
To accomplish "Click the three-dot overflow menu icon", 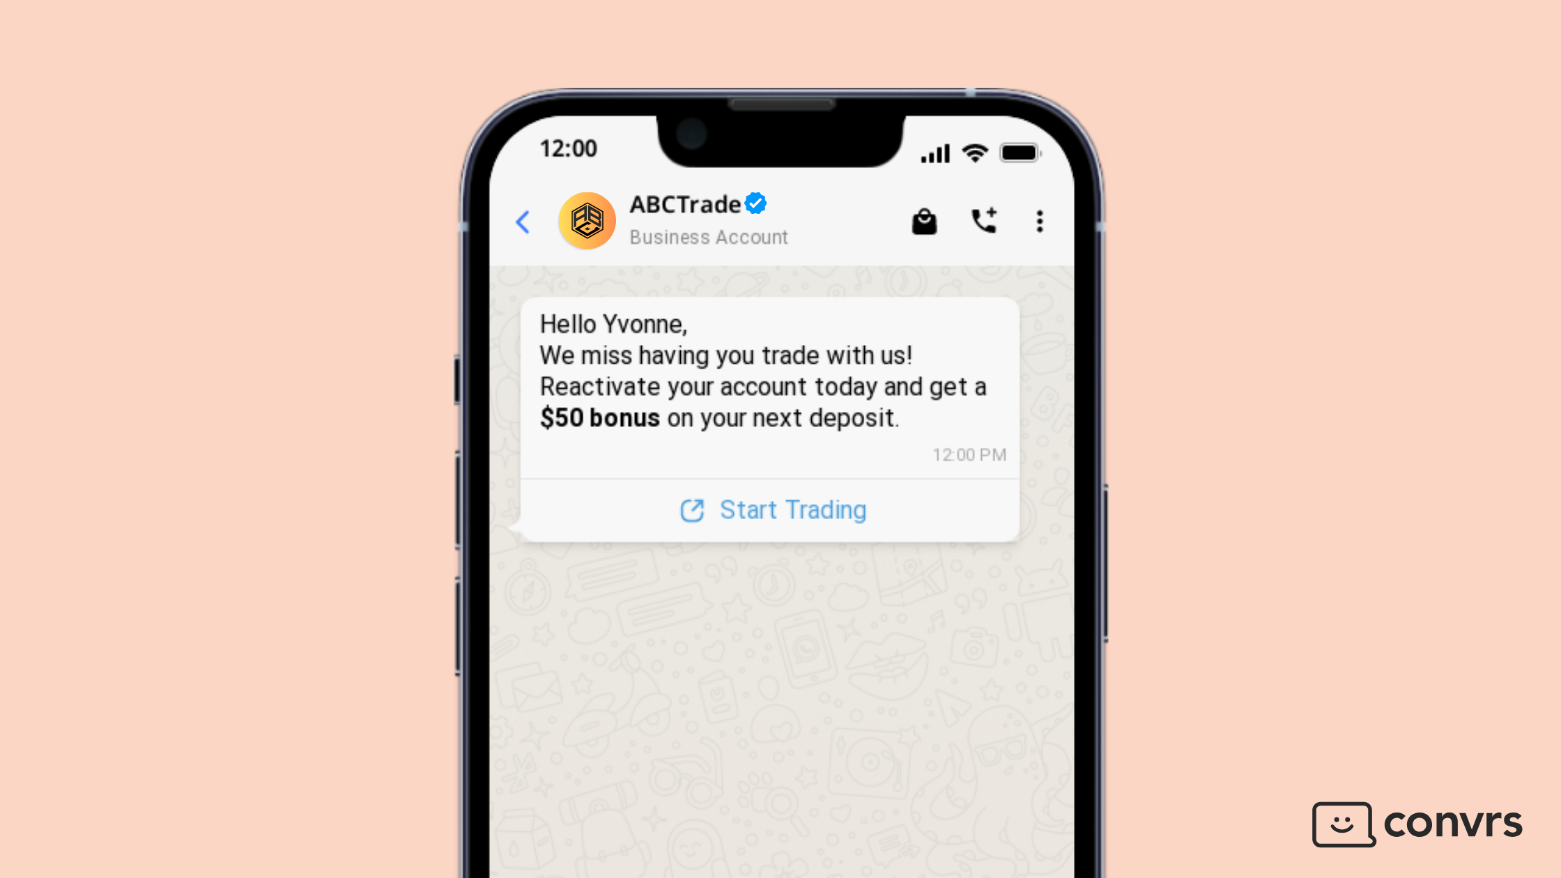I will point(1038,221).
